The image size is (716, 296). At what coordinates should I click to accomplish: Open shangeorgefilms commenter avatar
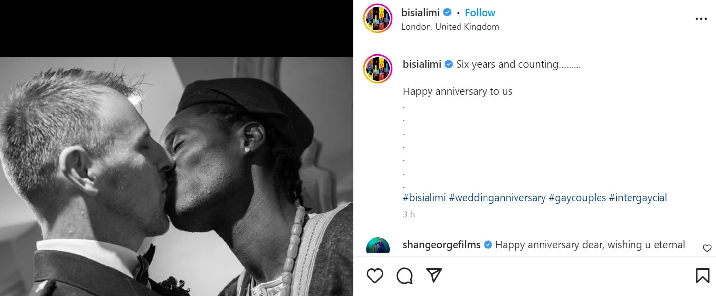click(x=377, y=246)
